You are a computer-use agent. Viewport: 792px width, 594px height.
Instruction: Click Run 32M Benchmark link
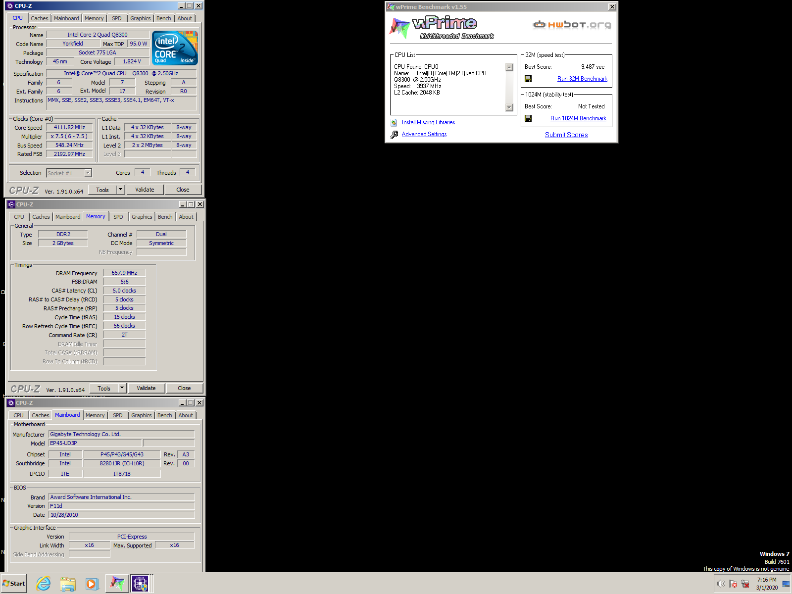pyautogui.click(x=582, y=79)
